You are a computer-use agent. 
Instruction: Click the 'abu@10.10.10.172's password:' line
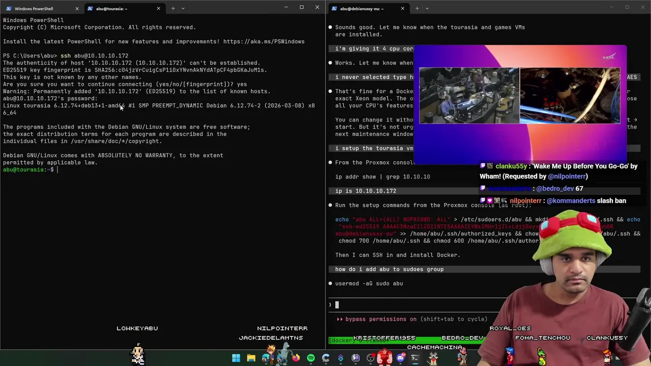50,99
